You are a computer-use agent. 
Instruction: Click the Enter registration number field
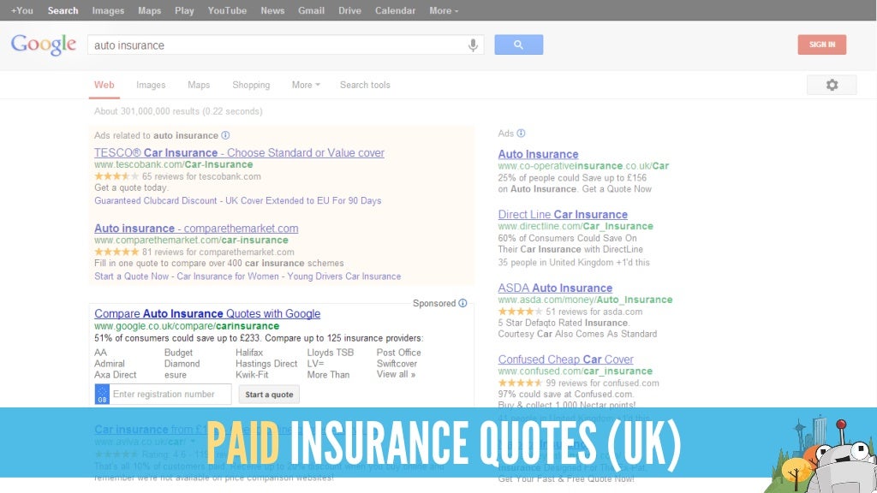[x=170, y=394]
